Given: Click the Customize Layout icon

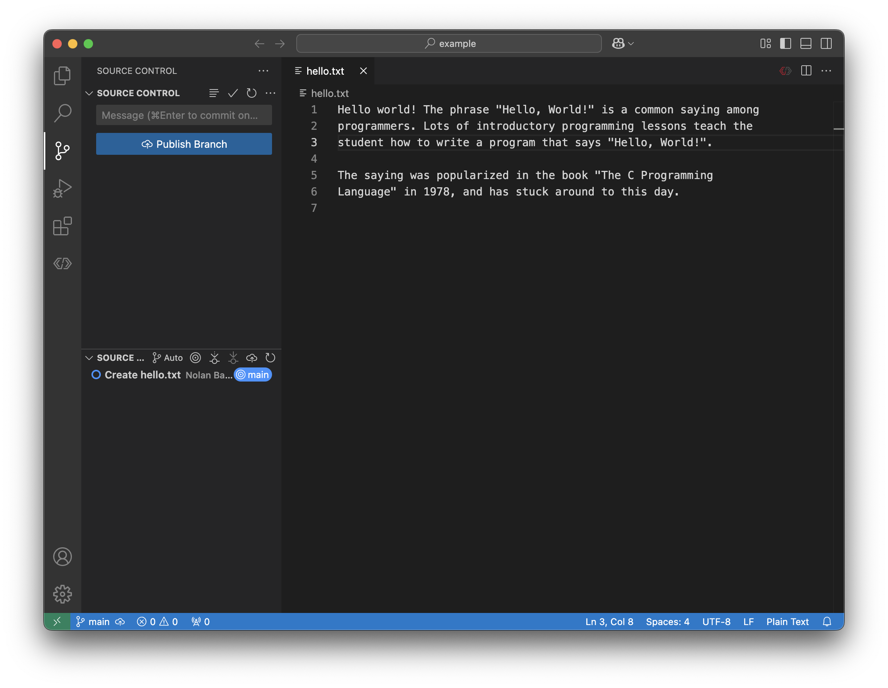Looking at the screenshot, I should point(766,43).
